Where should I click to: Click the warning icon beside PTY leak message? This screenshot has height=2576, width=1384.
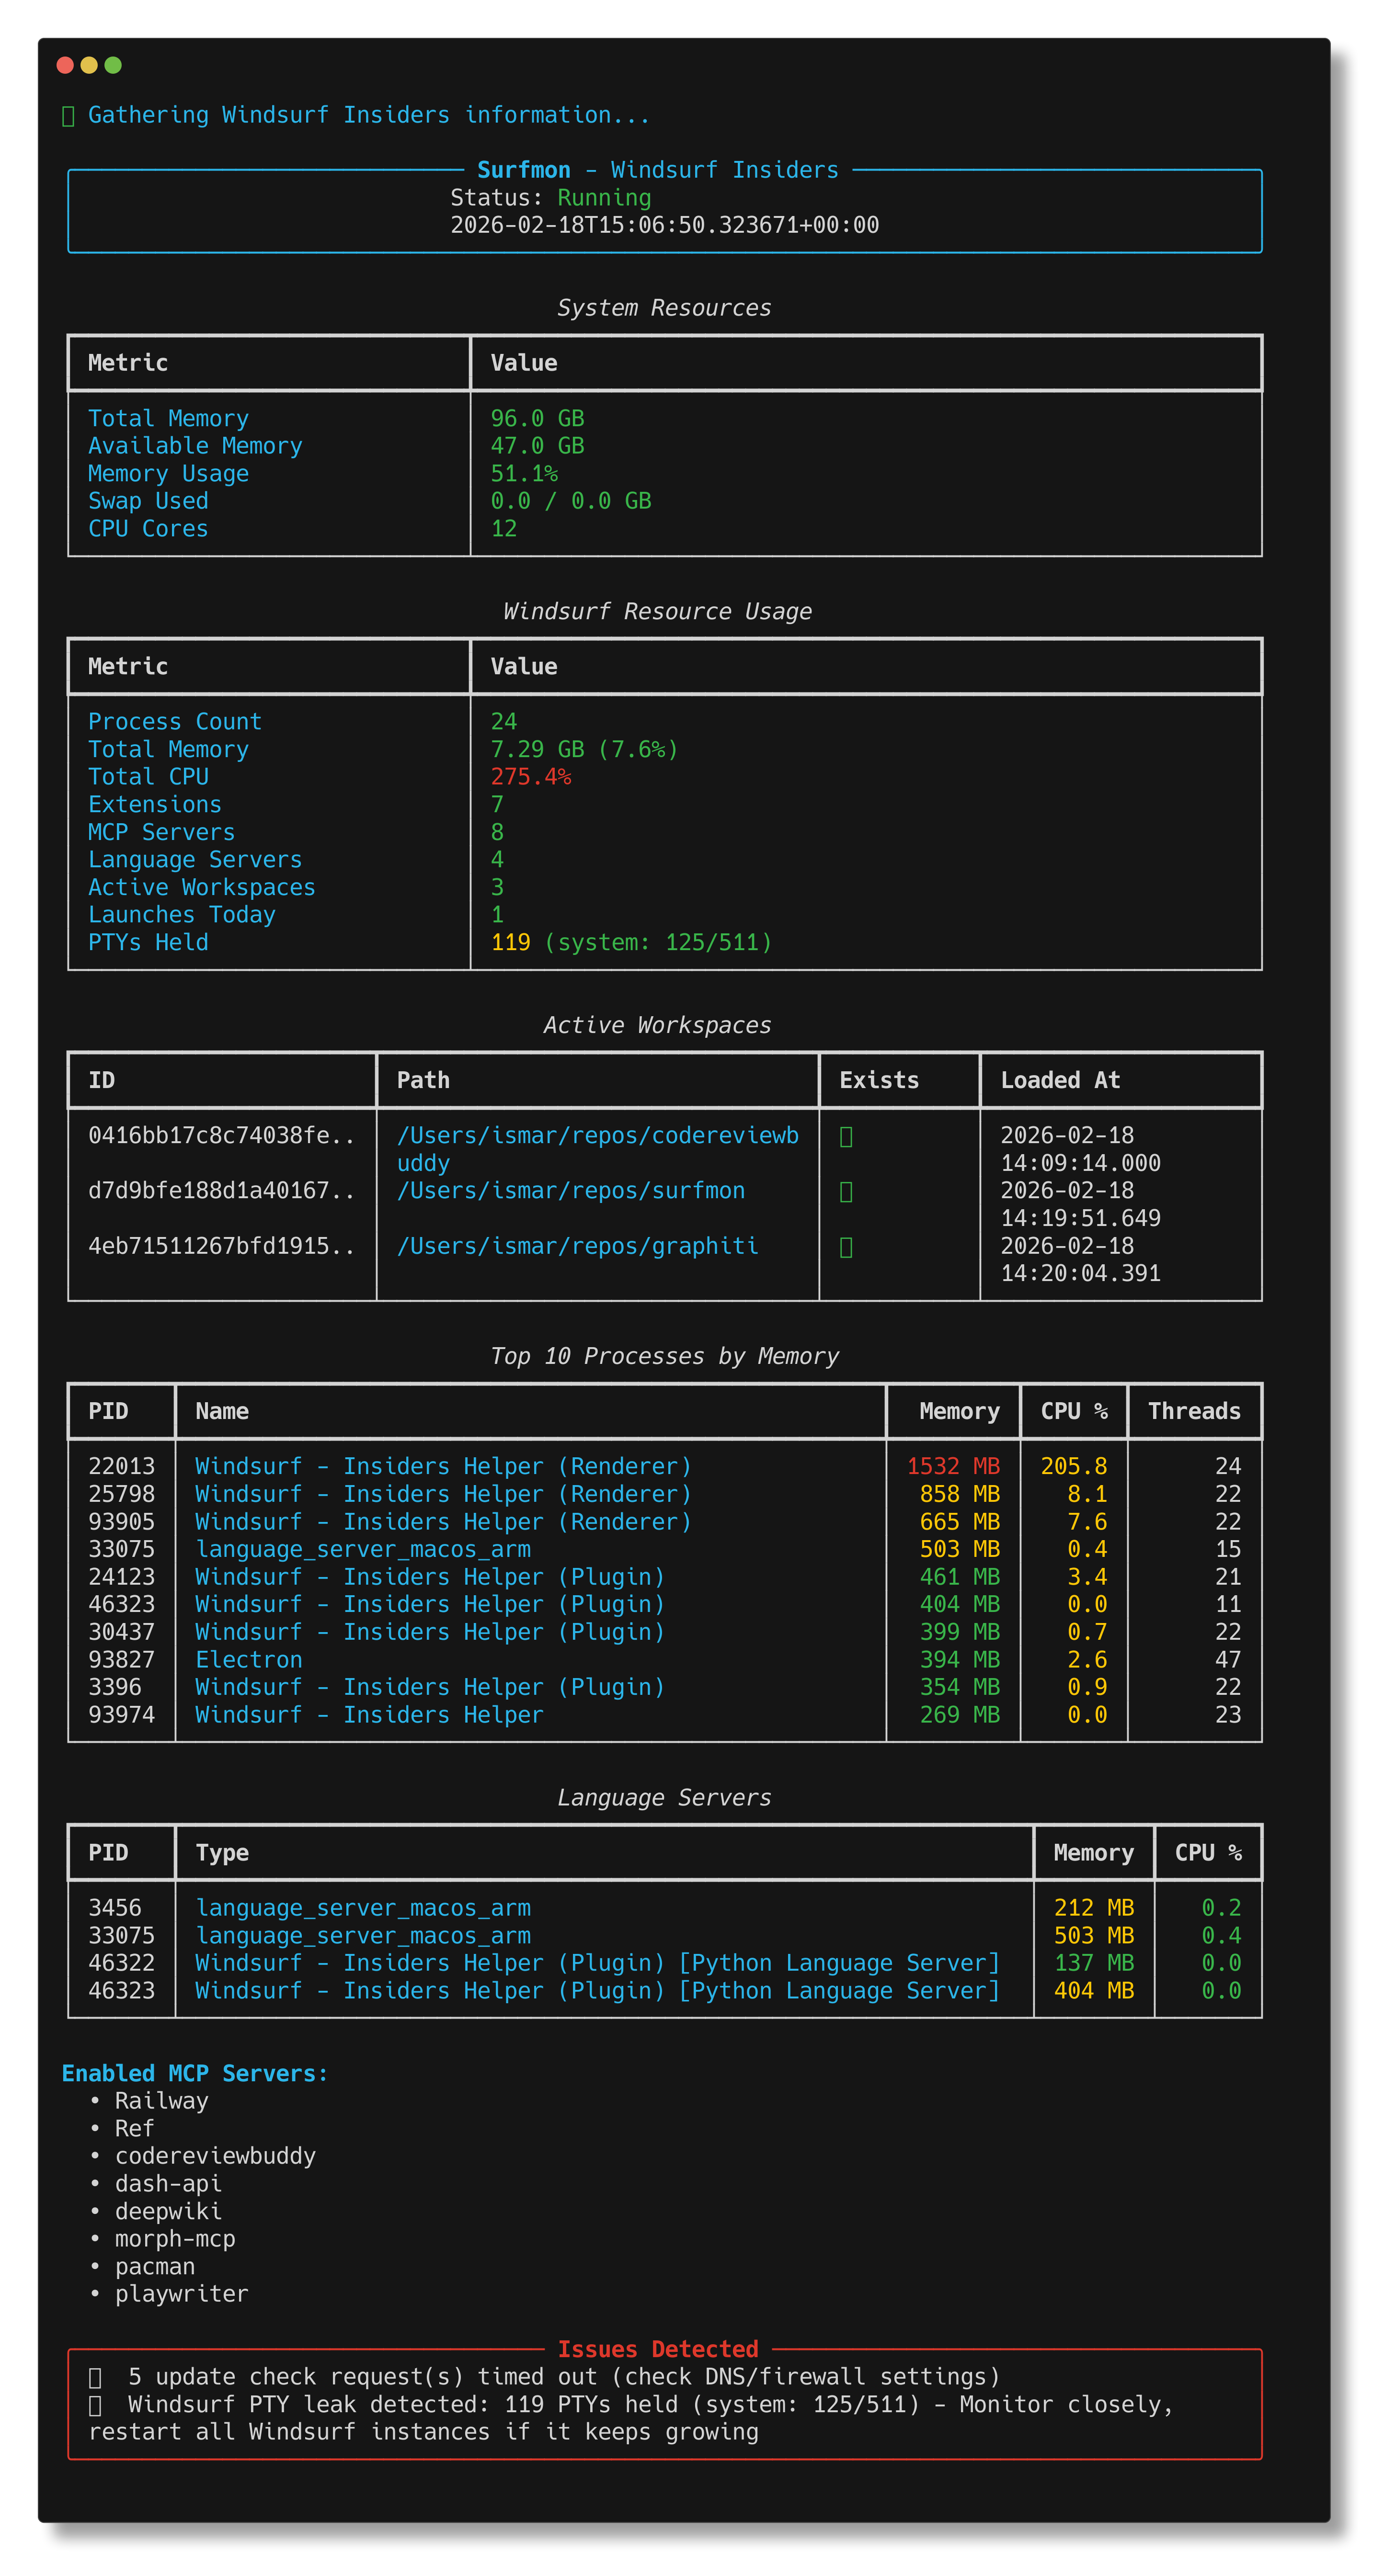pos(96,2405)
